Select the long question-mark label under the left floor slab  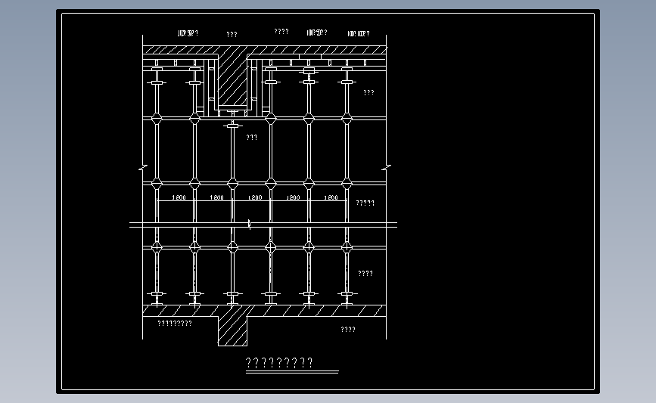[x=175, y=323]
